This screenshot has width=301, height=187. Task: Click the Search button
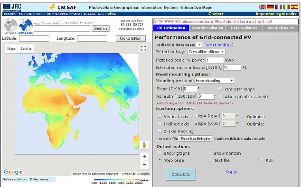pyautogui.click(x=100, y=28)
